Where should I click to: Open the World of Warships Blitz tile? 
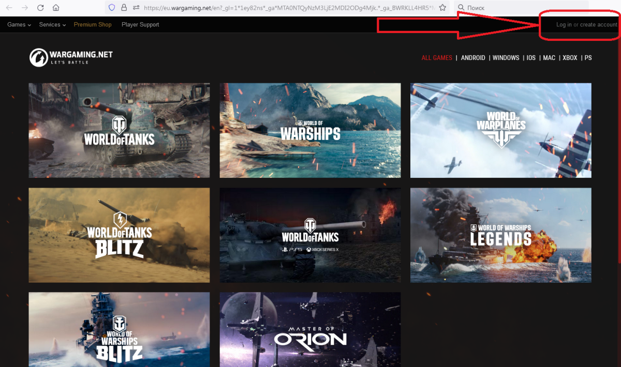[x=119, y=330]
